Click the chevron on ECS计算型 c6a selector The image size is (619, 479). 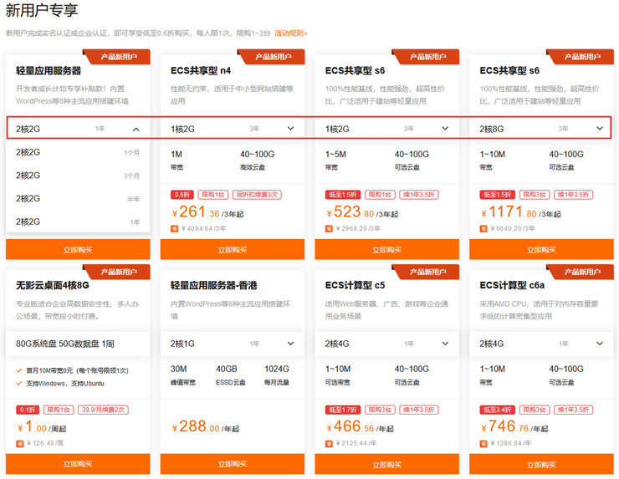coord(600,344)
